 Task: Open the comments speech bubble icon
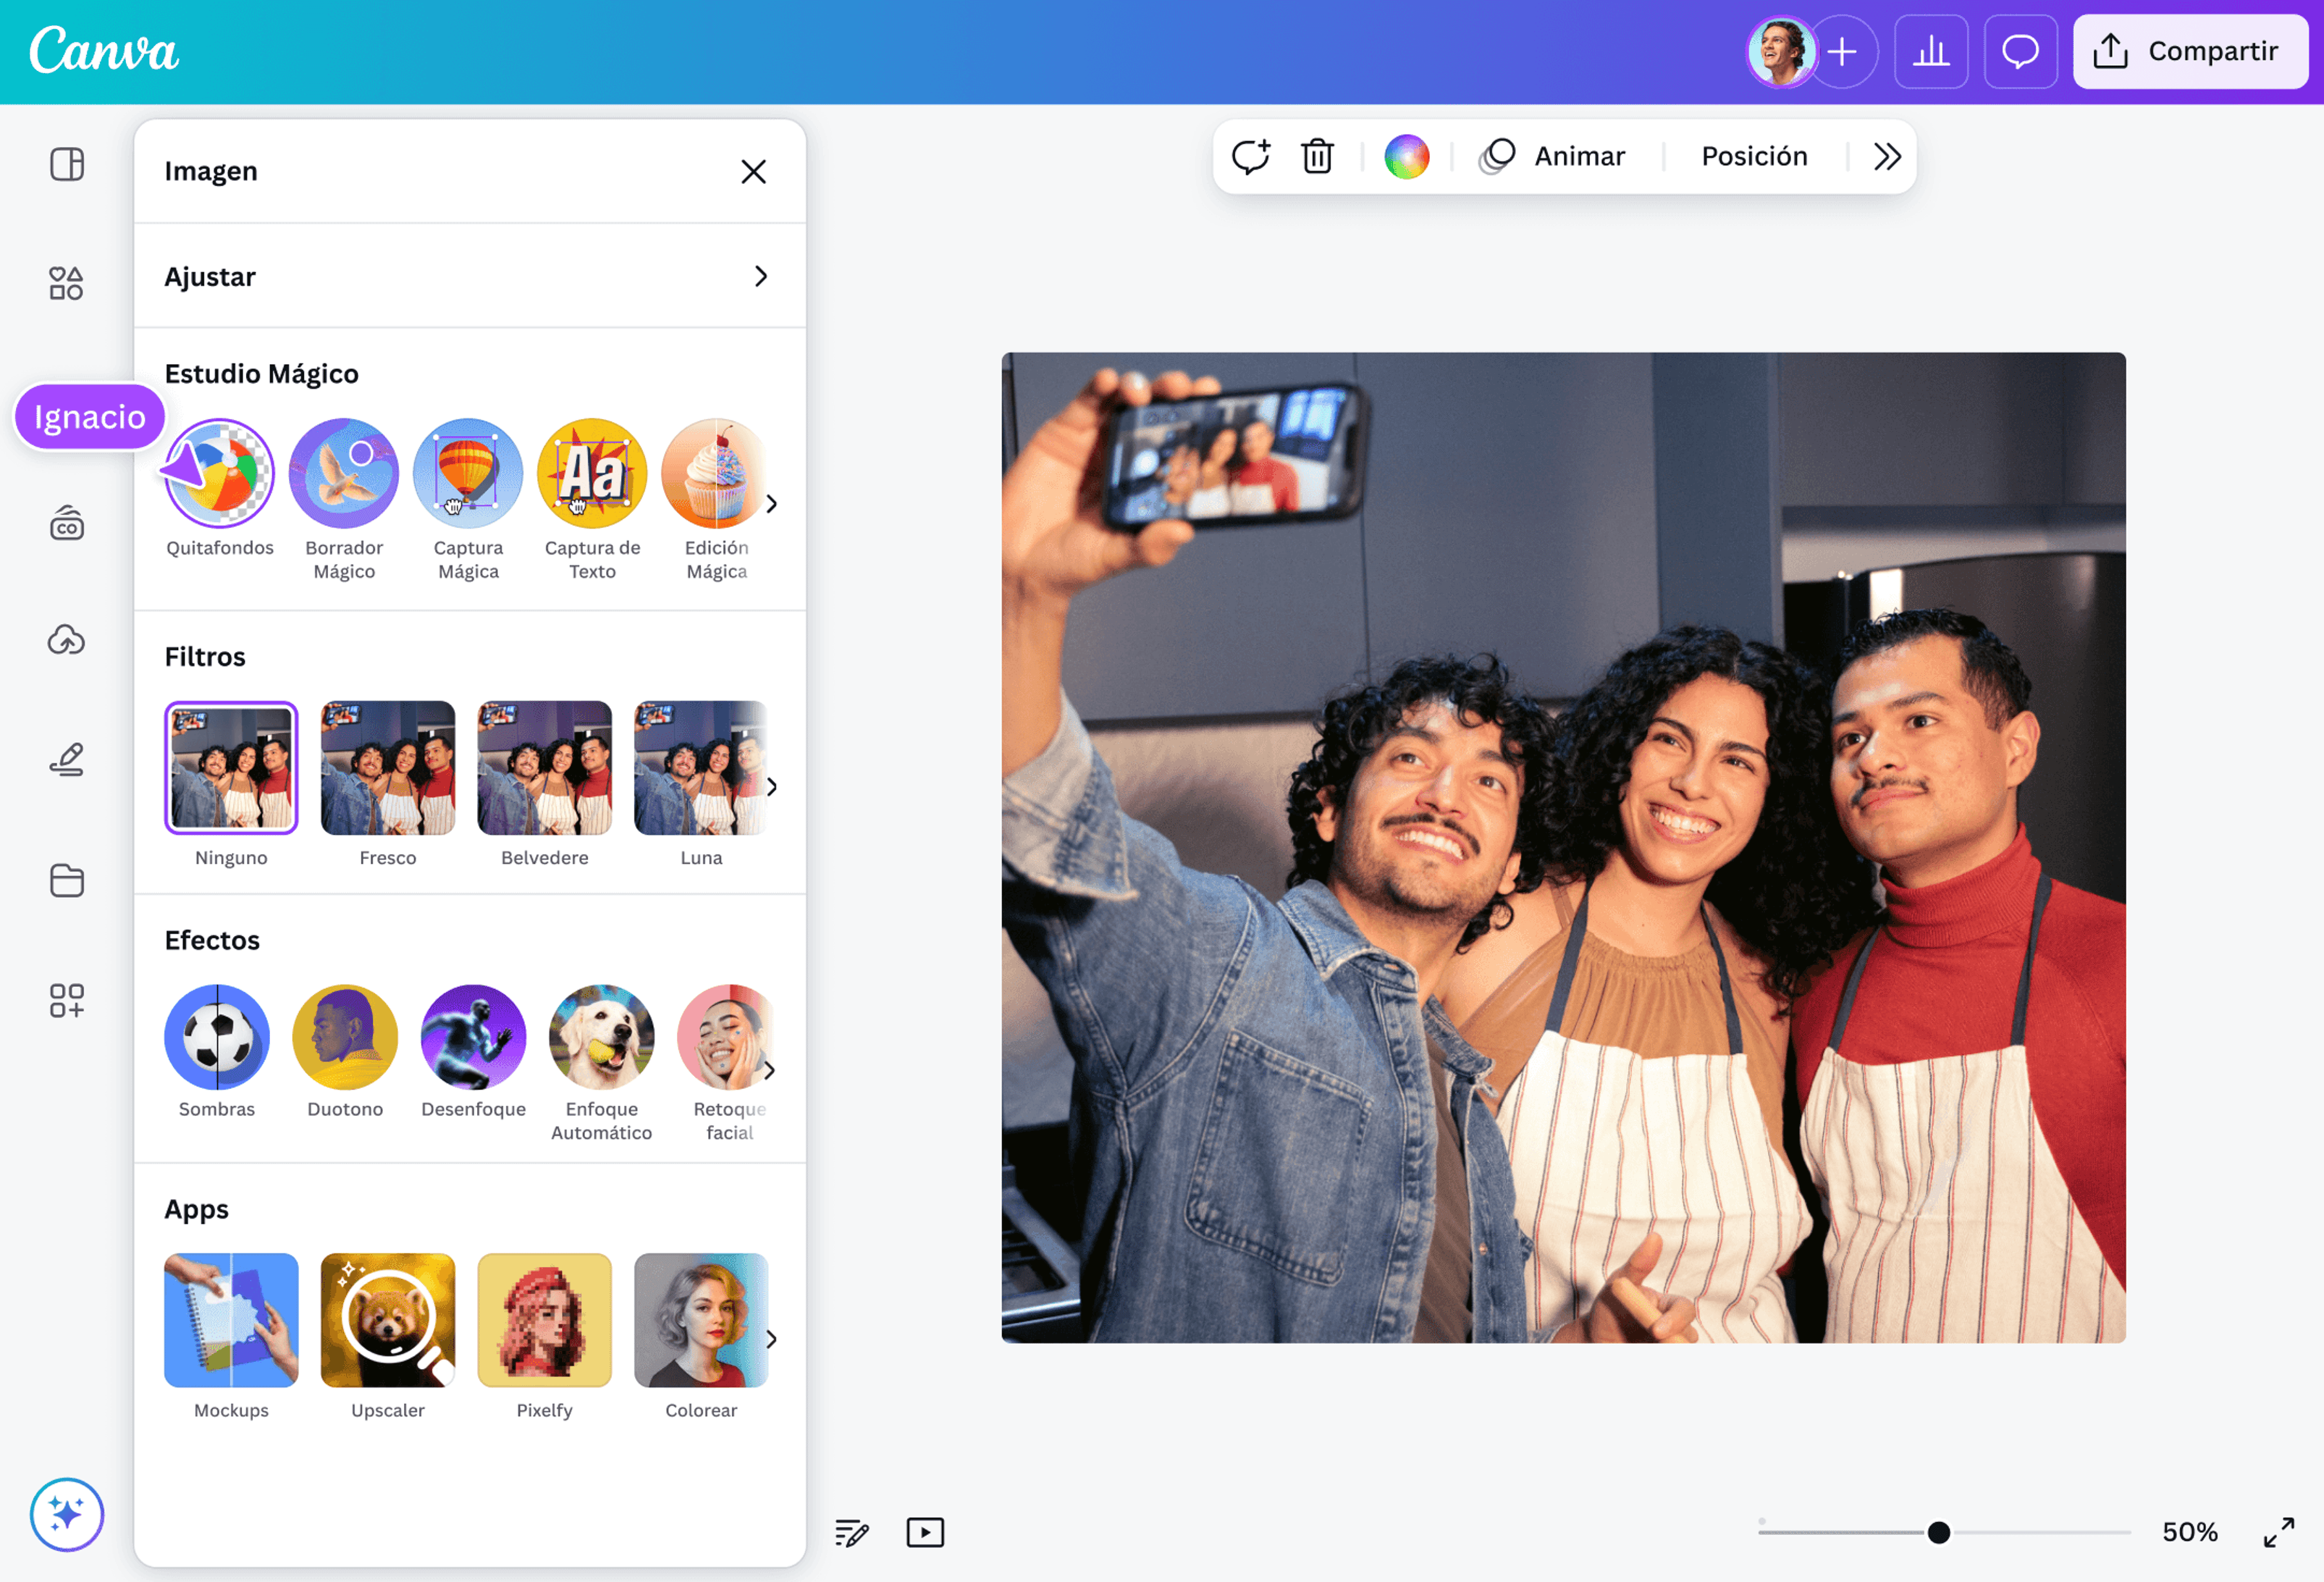pyautogui.click(x=2020, y=51)
